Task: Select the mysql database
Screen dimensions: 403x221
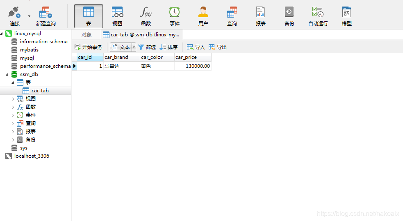Action: coord(27,58)
